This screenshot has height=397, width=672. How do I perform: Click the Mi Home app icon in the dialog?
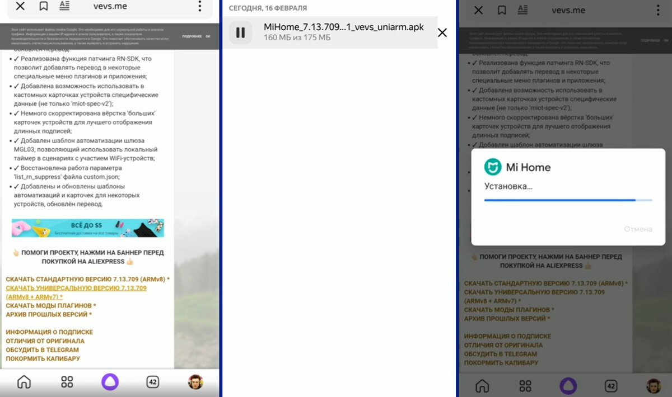(x=492, y=167)
